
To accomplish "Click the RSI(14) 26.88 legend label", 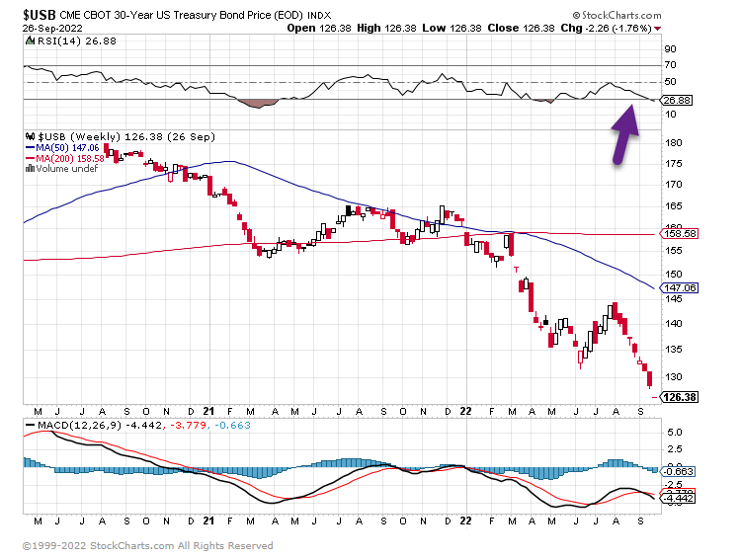I will (77, 41).
